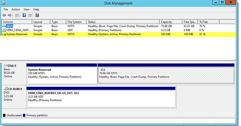Image resolution: width=241 pixels, height=126 pixels.
Task: Click the Forward arrow toolbar icon
Action: click(10, 15)
